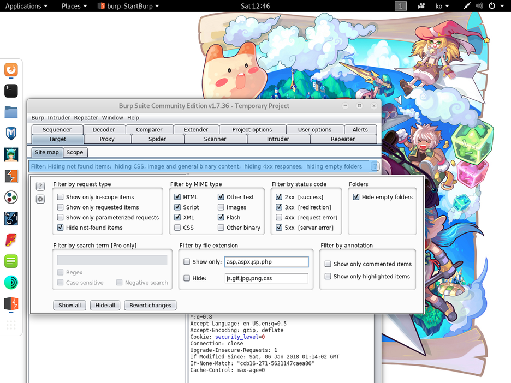Screen dimensions: 511x383
Task: Launch BeEF with the blue bull icon
Action: click(x=11, y=219)
